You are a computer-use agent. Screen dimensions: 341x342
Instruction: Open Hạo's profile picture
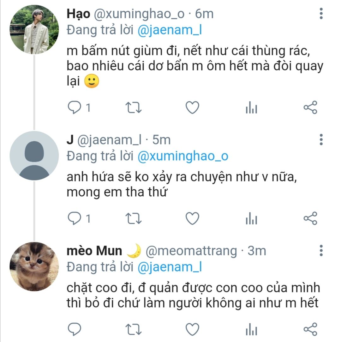coord(34,29)
